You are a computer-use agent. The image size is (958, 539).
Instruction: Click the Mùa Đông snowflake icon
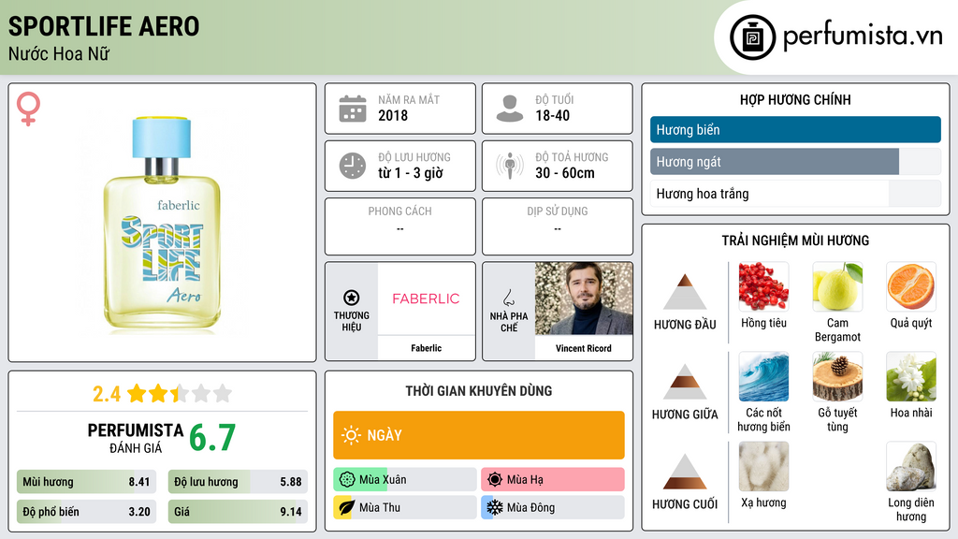494,507
